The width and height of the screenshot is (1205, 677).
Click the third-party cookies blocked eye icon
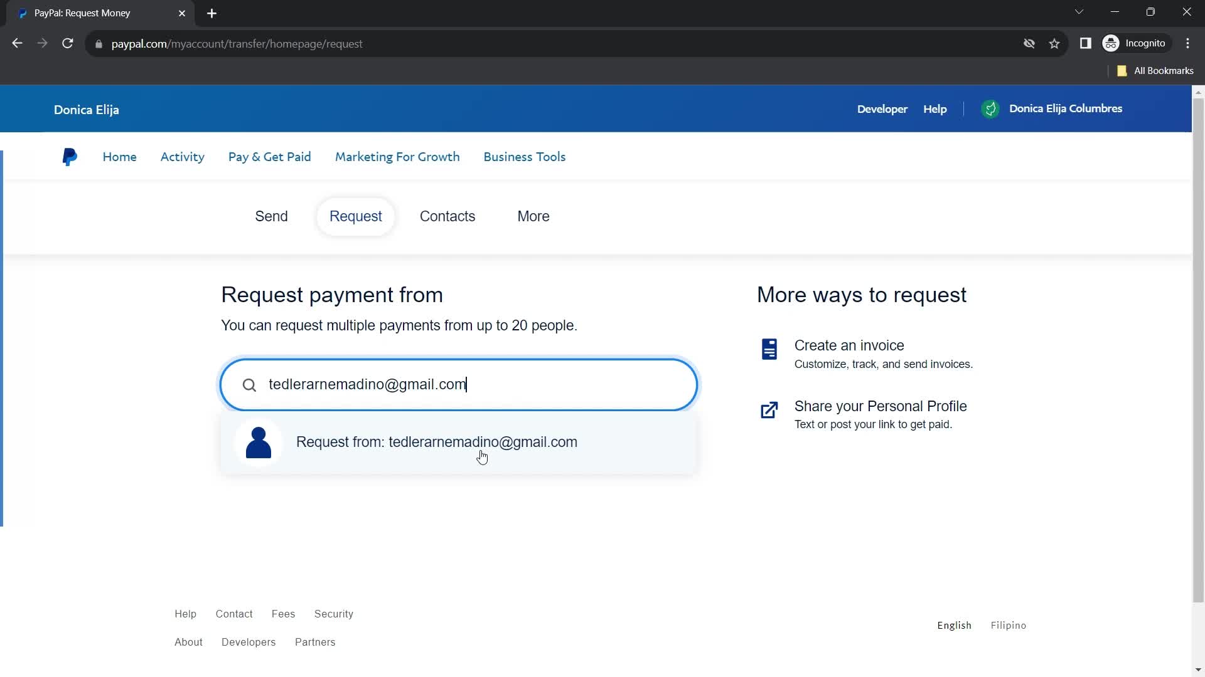click(1029, 43)
